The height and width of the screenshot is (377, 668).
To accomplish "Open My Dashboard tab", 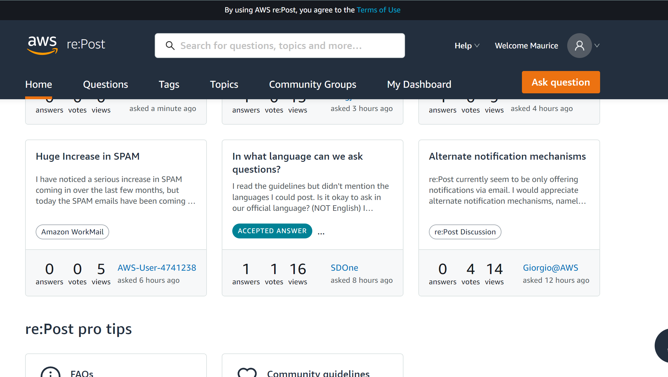I will [x=419, y=84].
